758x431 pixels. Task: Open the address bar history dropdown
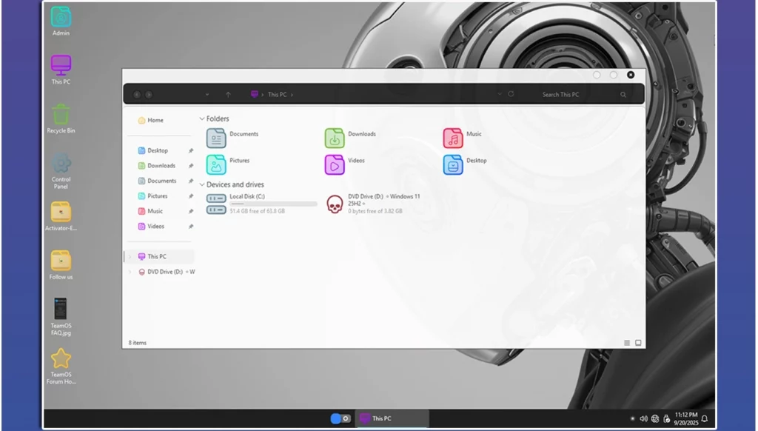pos(500,95)
